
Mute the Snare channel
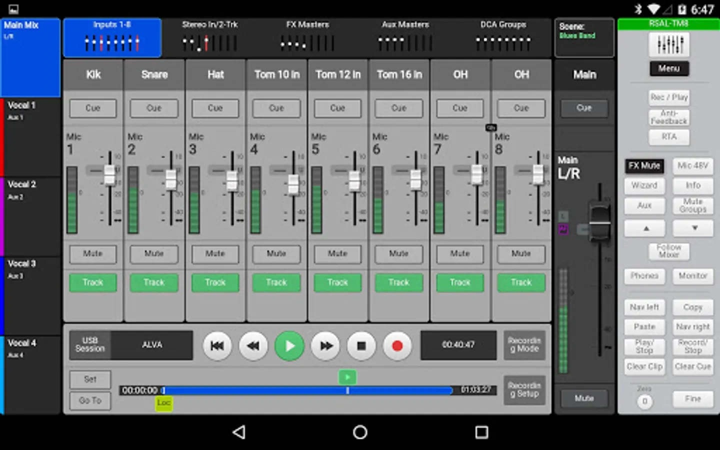[x=154, y=254]
